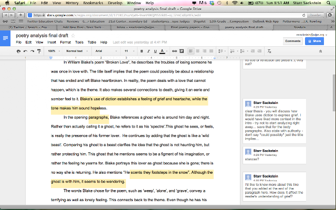Open the text color picker

pos(162,51)
